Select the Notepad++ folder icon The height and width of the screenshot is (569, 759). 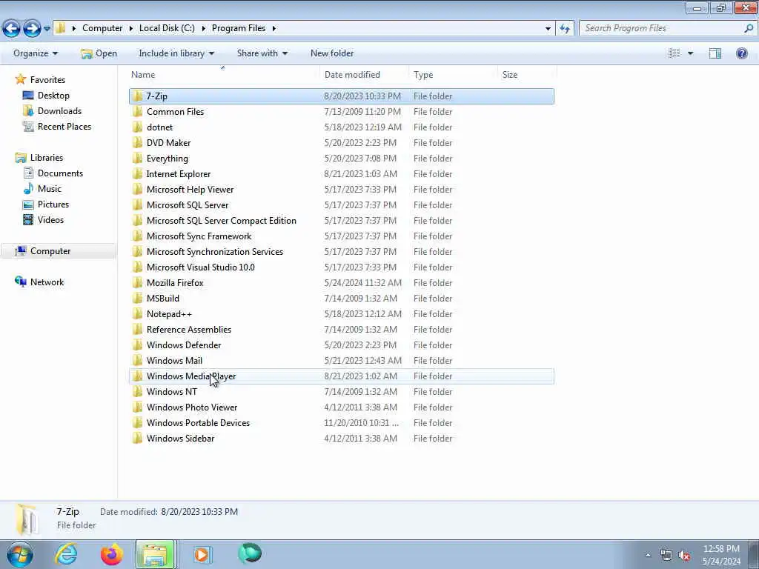tap(137, 313)
